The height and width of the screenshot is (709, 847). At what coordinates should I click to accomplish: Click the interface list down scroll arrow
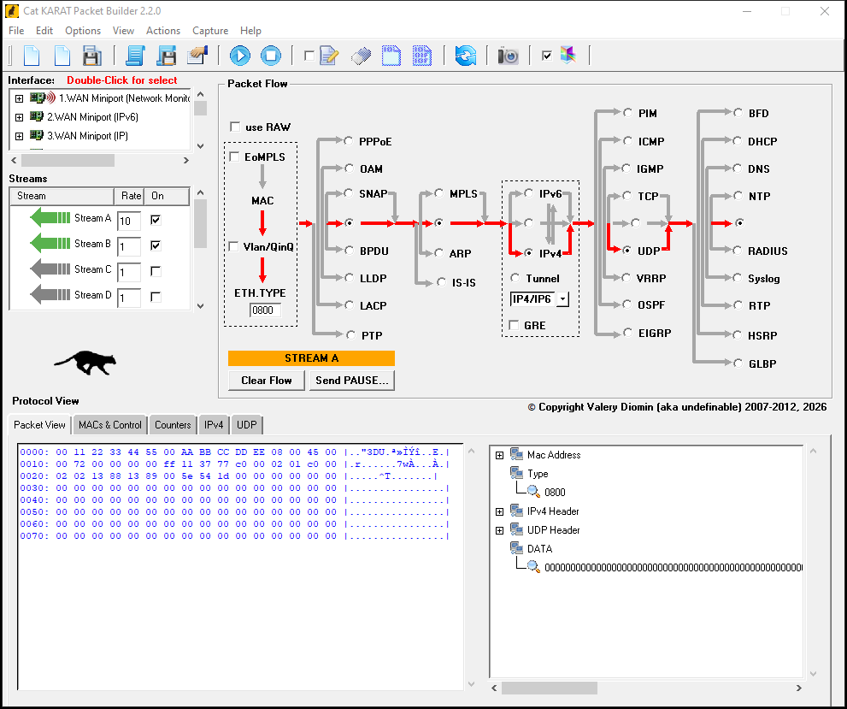point(200,146)
